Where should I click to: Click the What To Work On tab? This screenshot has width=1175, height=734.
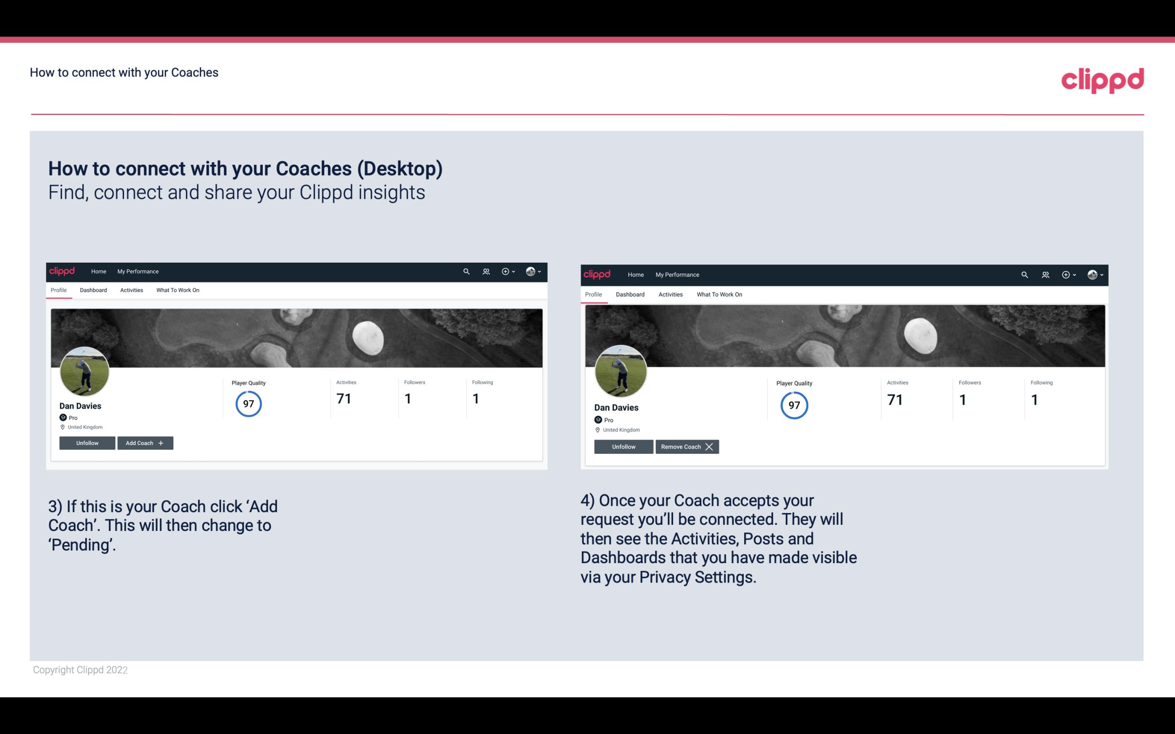(x=176, y=290)
